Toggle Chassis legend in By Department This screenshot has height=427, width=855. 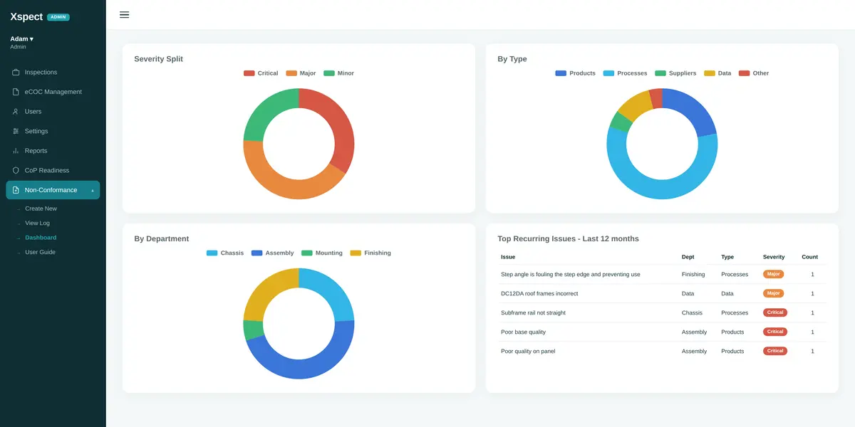tap(225, 253)
